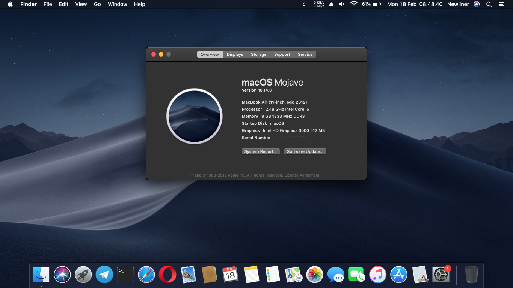Screen dimensions: 513x288
Task: Launch Siri from the dock
Action: [x=62, y=274]
